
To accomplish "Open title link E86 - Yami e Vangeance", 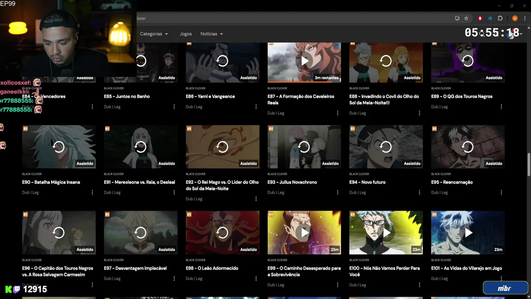I will (210, 96).
